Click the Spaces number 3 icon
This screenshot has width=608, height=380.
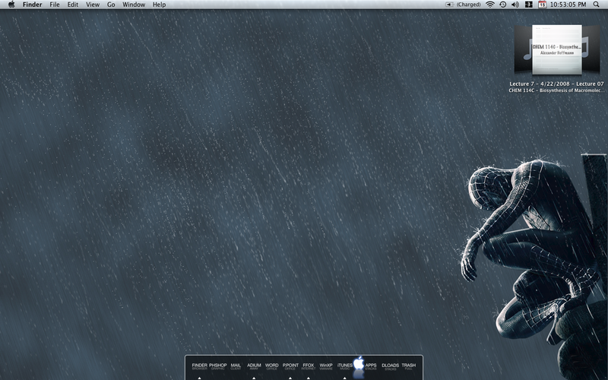coord(528,5)
